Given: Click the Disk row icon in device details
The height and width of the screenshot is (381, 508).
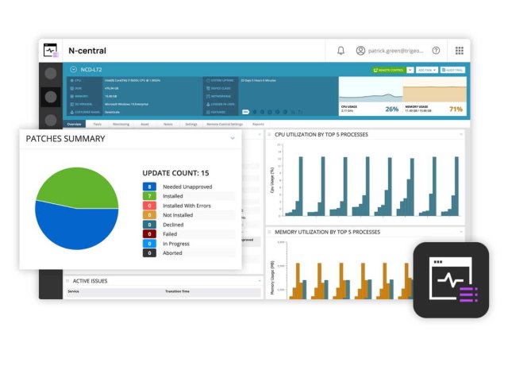Looking at the screenshot, I should (x=72, y=88).
